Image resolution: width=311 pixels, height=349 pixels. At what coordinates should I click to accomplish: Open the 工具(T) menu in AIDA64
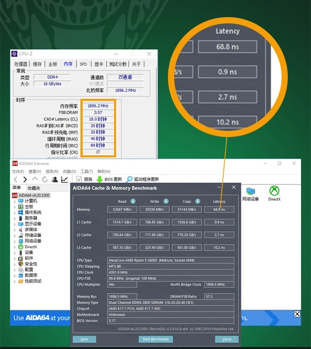[x=87, y=171]
